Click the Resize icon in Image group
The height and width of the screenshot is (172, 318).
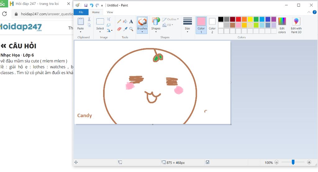point(109,25)
